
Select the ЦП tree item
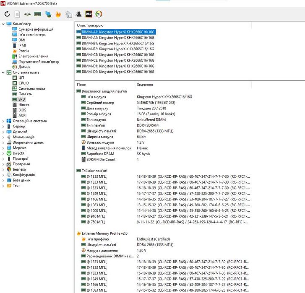(x=21, y=78)
